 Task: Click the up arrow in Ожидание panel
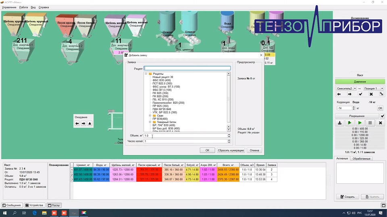pos(90,123)
